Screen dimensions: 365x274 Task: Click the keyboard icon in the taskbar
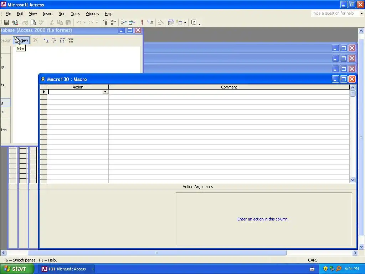click(x=312, y=269)
